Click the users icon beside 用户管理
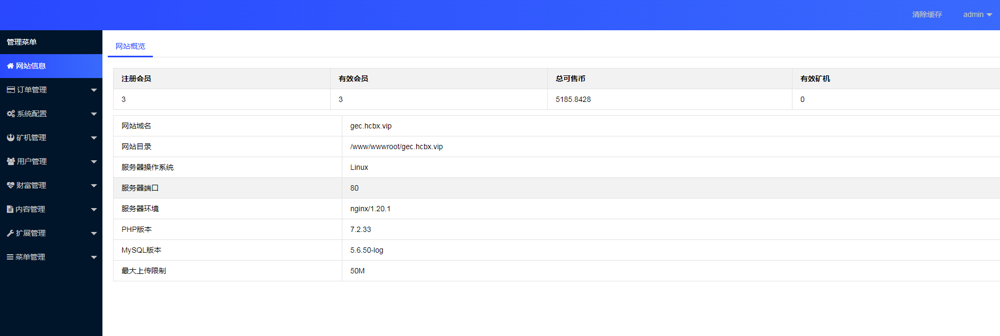 [x=11, y=161]
